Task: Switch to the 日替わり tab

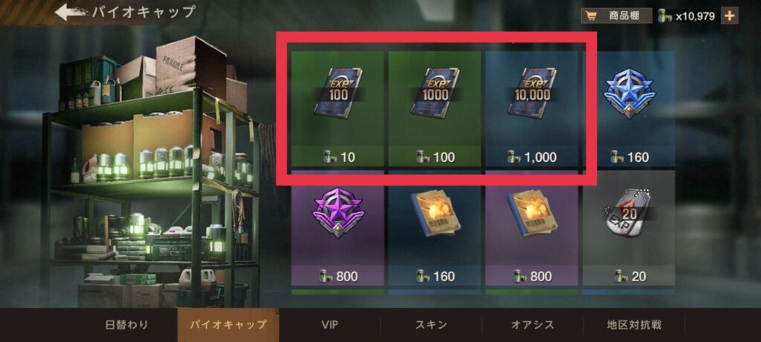Action: click(x=126, y=324)
